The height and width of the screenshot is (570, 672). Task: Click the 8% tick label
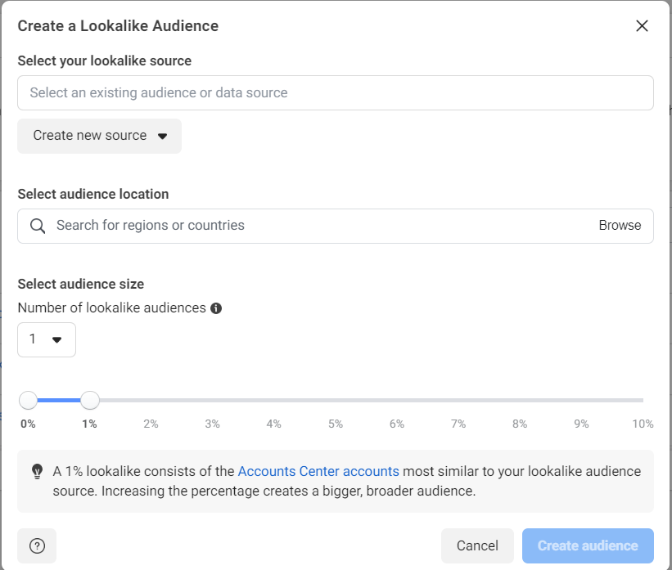(x=520, y=424)
